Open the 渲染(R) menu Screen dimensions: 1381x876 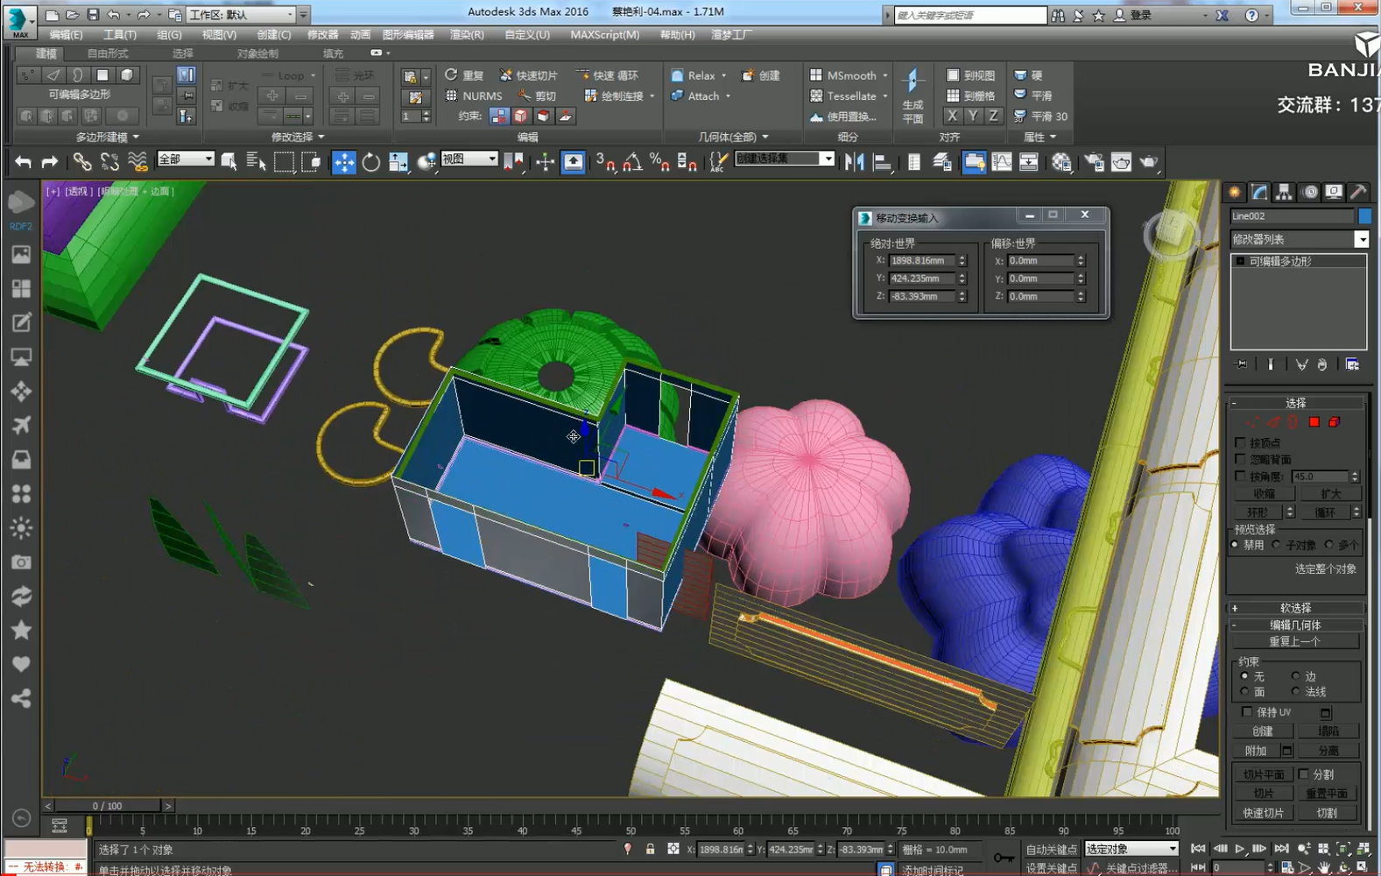click(467, 34)
